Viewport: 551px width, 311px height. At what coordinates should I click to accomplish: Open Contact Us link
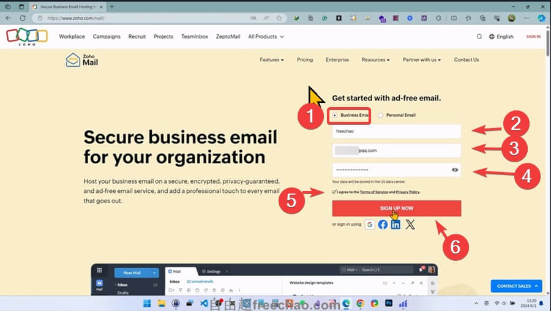[x=467, y=60]
